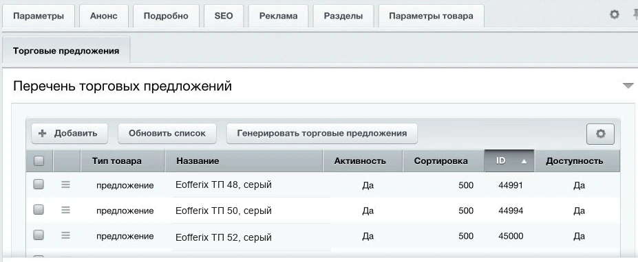The height and width of the screenshot is (262, 638).
Task: Go to the Реклама tab
Action: 278,16
